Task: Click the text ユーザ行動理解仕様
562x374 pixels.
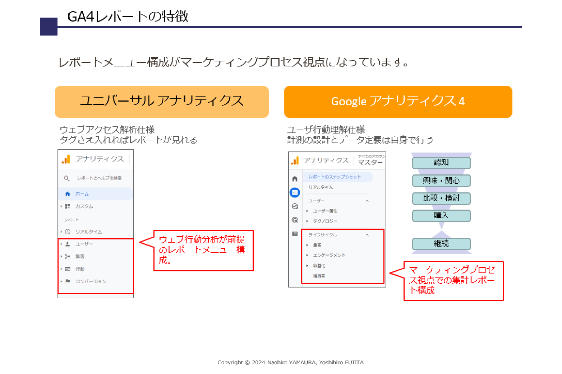Action: coord(326,130)
